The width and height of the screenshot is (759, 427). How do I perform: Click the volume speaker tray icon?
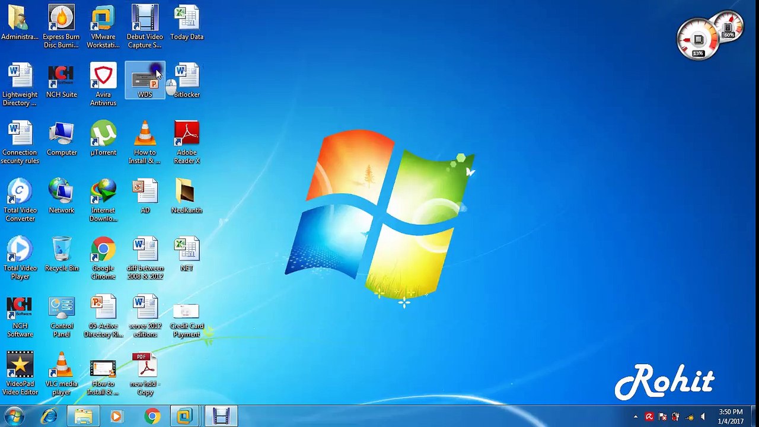(x=703, y=417)
